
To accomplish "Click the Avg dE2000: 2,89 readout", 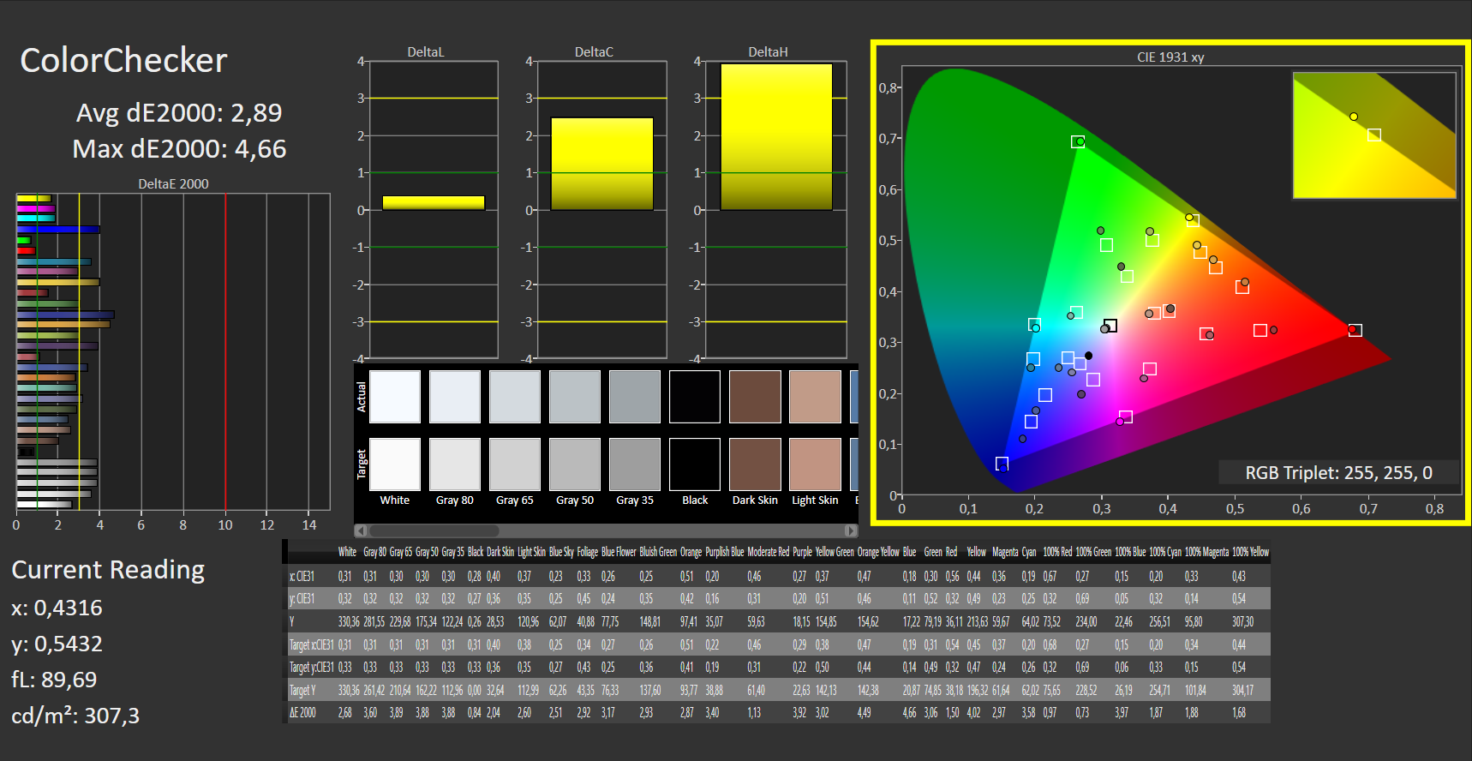I will pos(179,112).
